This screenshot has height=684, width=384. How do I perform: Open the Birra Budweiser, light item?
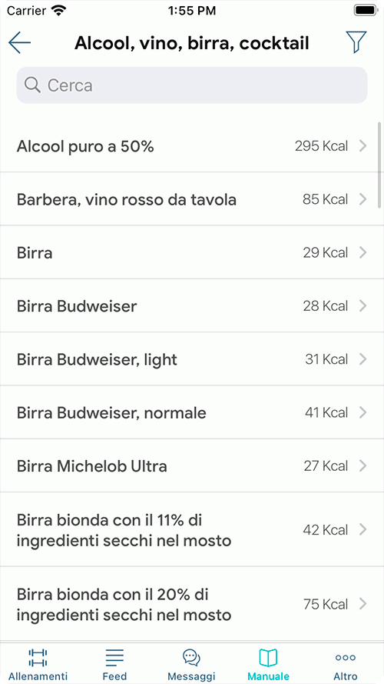(192, 359)
